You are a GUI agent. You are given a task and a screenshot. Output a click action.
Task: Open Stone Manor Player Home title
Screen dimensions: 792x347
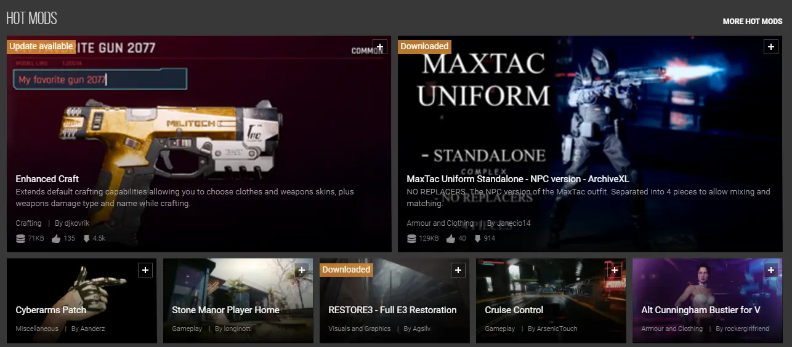pyautogui.click(x=225, y=309)
